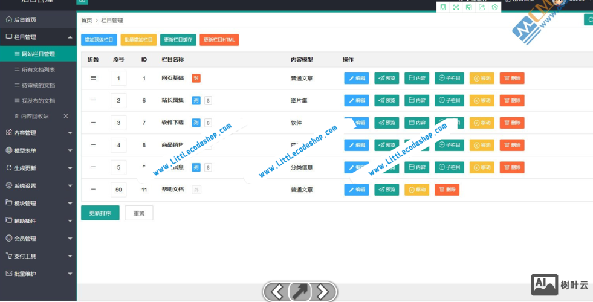Click the 增加顶级栏目 button
The image size is (593, 302).
(x=99, y=40)
